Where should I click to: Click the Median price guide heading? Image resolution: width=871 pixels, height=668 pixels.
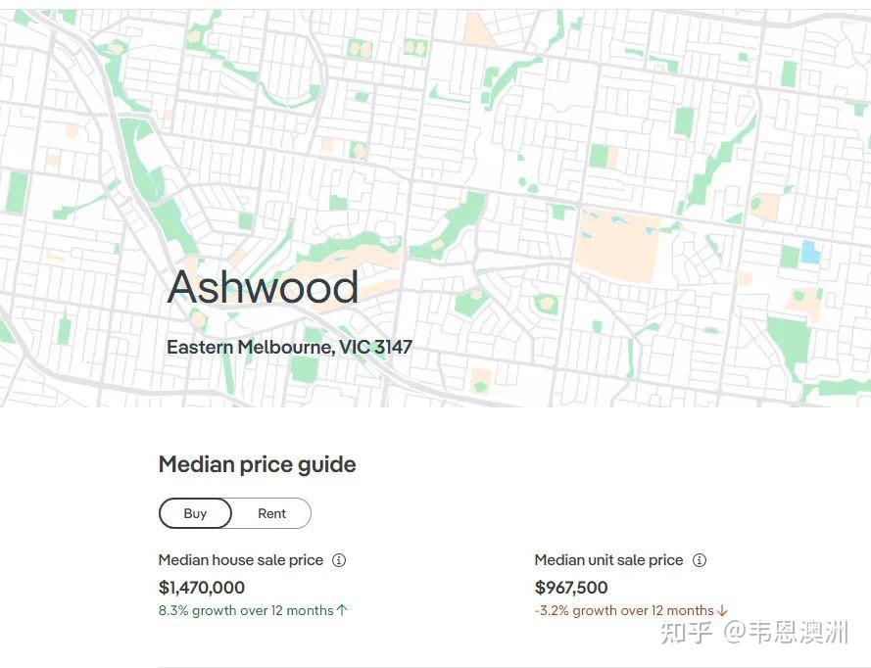pos(258,464)
